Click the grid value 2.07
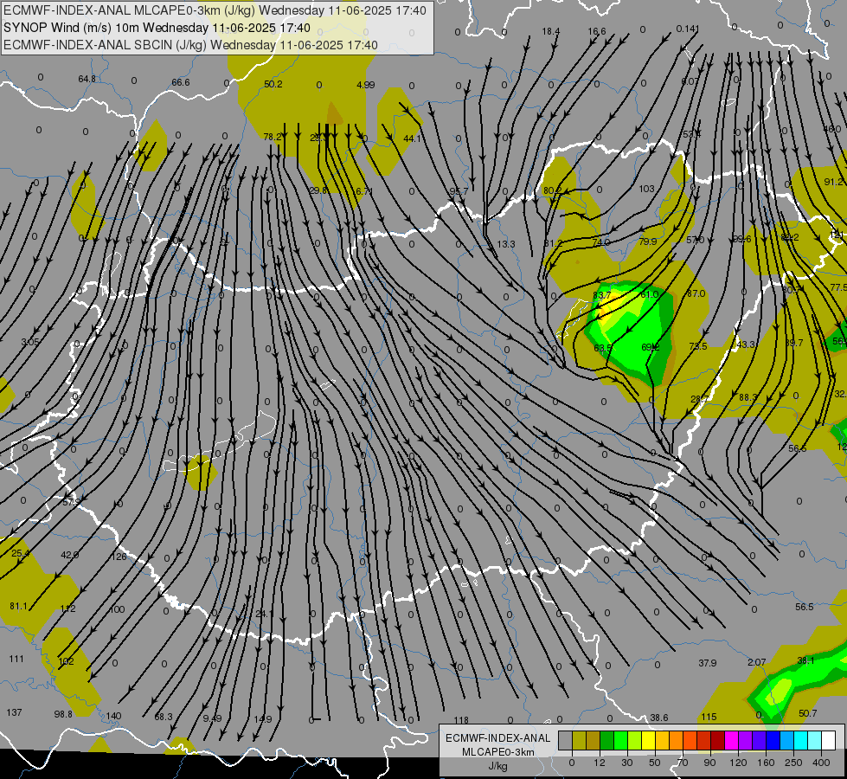847x779 pixels. [x=757, y=661]
